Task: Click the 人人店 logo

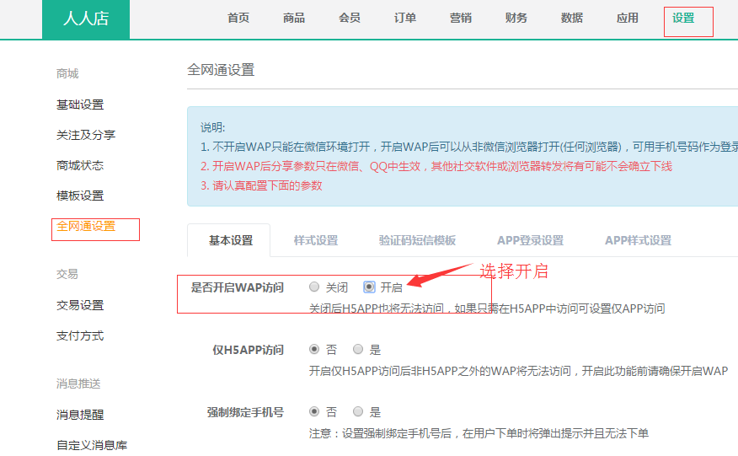Action: coord(86,19)
